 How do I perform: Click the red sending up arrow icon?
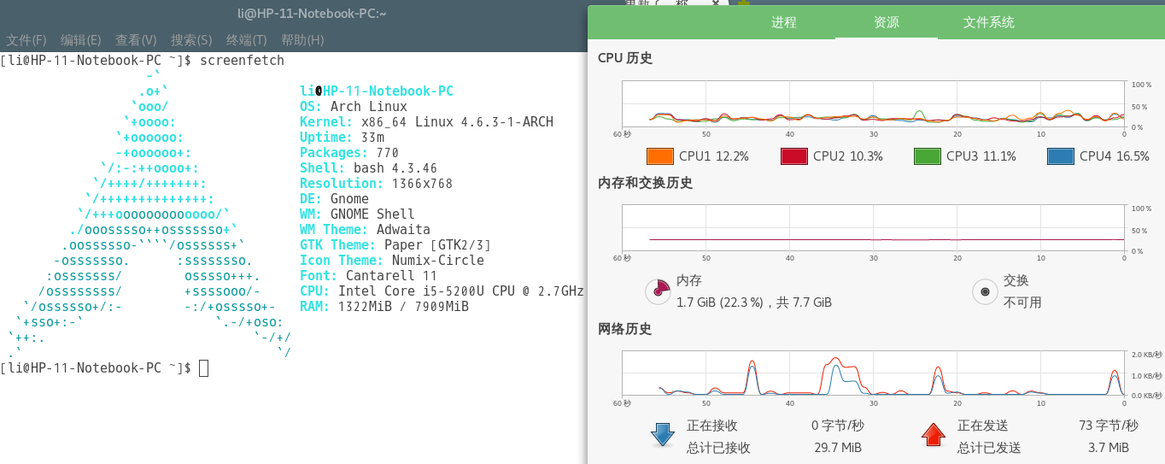934,435
